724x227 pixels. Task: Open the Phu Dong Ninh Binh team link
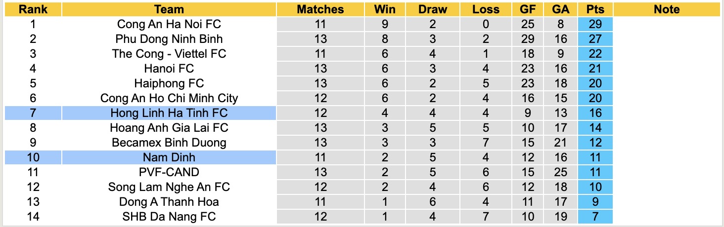click(169, 39)
